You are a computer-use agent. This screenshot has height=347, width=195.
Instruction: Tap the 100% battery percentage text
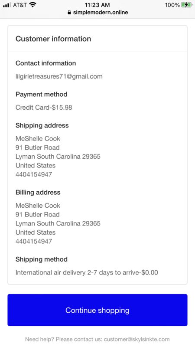coord(172,5)
